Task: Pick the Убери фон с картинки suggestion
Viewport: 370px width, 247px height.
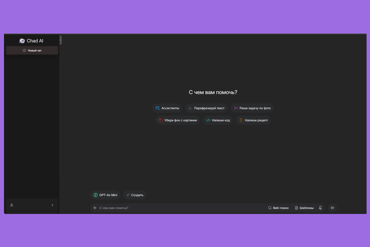Action: point(178,120)
